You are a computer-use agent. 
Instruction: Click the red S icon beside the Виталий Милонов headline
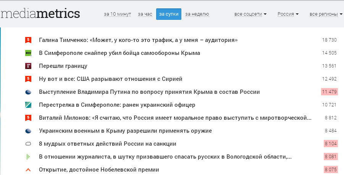point(28,118)
